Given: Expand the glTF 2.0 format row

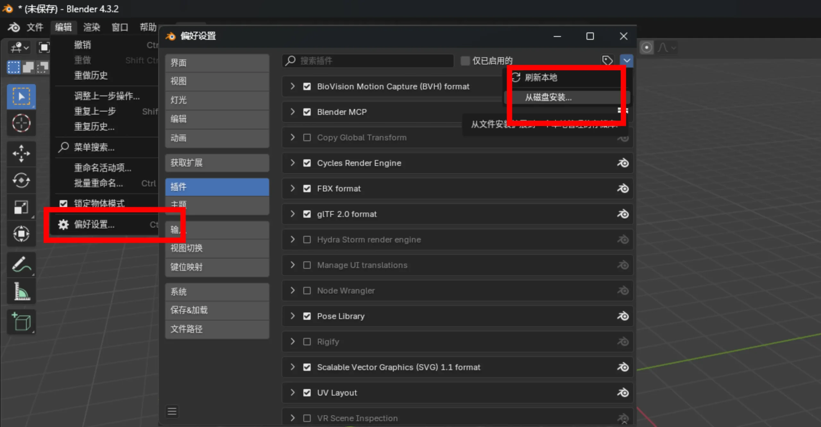Looking at the screenshot, I should (292, 214).
